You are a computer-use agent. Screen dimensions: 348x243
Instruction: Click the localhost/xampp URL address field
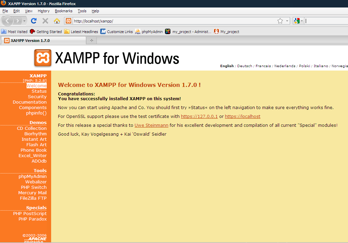[174, 21]
